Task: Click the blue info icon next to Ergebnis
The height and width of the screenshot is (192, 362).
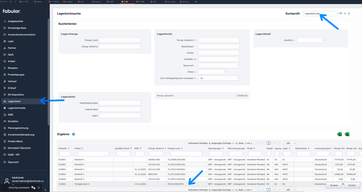Action: coord(73,134)
